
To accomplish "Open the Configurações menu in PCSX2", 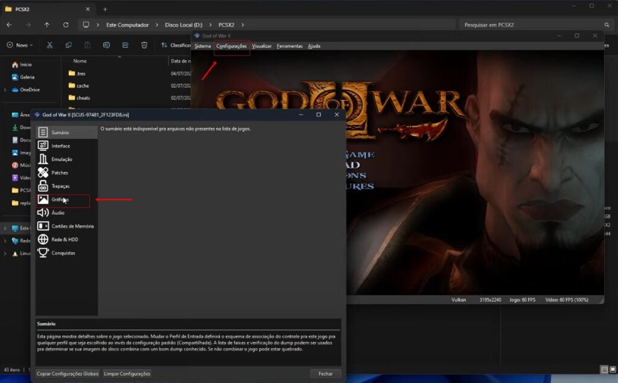I will 231,46.
